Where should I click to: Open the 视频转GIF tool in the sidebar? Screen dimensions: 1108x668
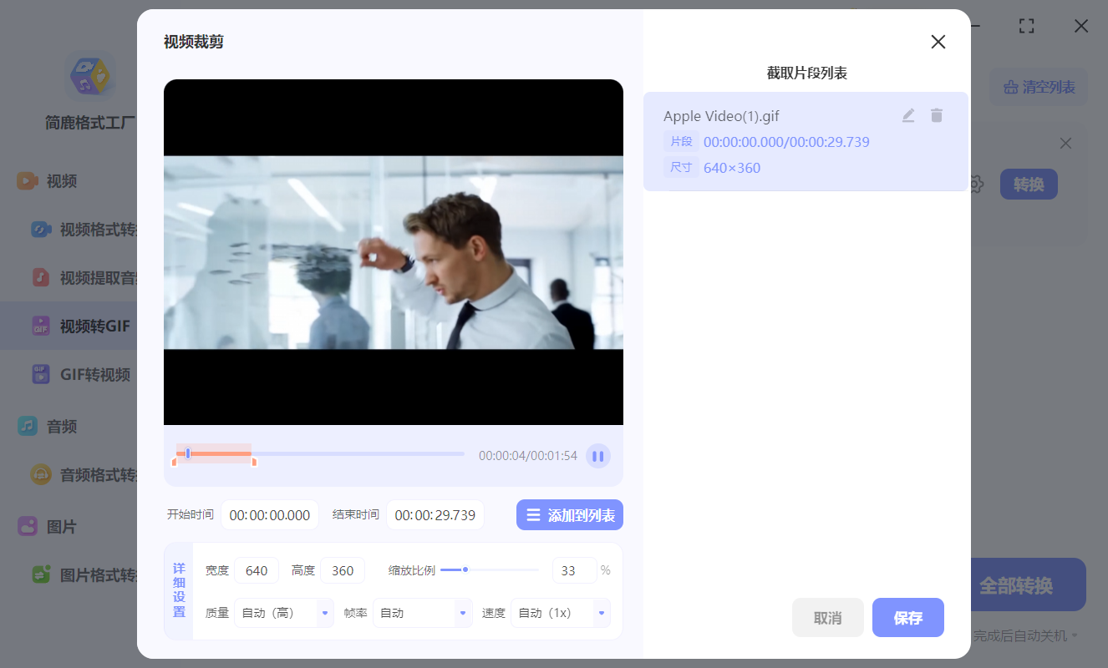click(94, 326)
